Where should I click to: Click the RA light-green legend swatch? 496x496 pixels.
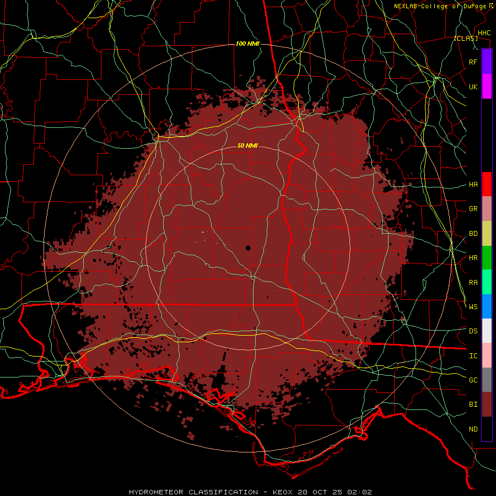487,282
